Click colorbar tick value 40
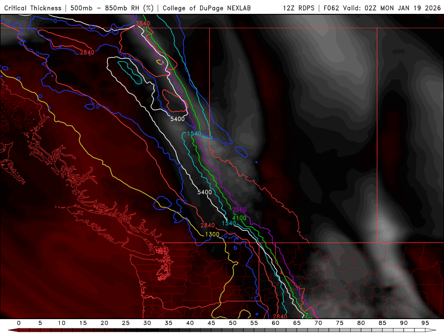The image size is (444, 333). [x=190, y=323]
